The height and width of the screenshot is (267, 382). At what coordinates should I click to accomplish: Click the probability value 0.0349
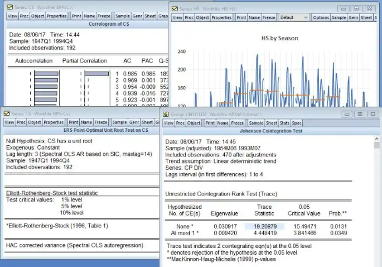click(339, 233)
